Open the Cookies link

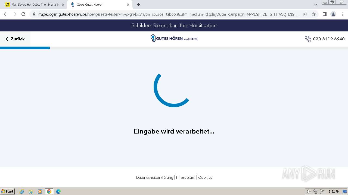tap(205, 177)
